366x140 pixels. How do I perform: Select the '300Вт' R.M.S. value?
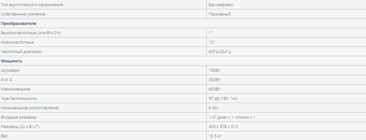(x=214, y=80)
